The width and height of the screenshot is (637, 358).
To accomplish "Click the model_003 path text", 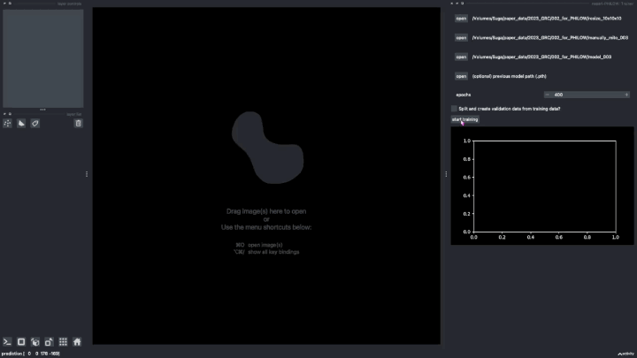I will tap(541, 57).
